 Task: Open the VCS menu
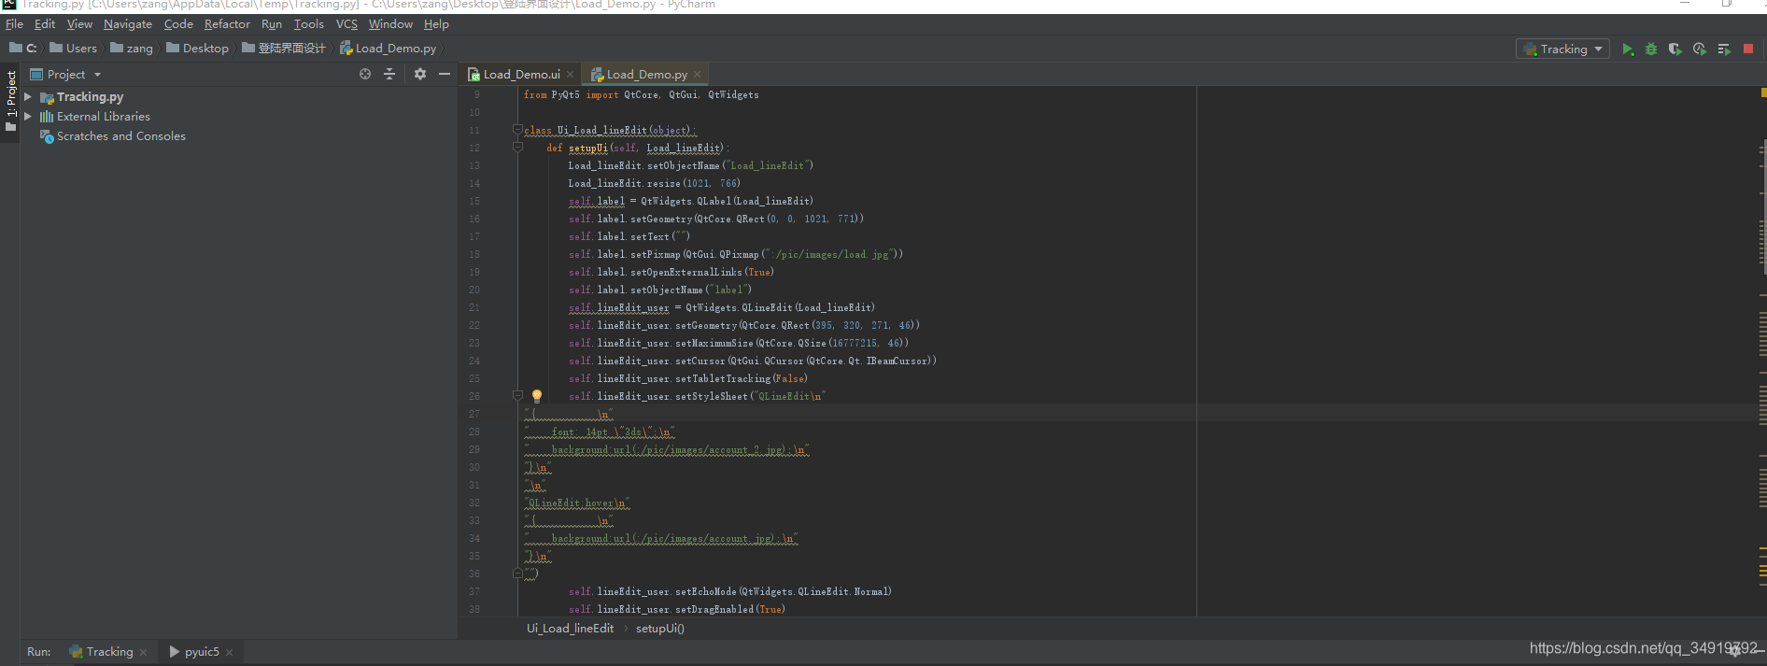click(x=346, y=24)
